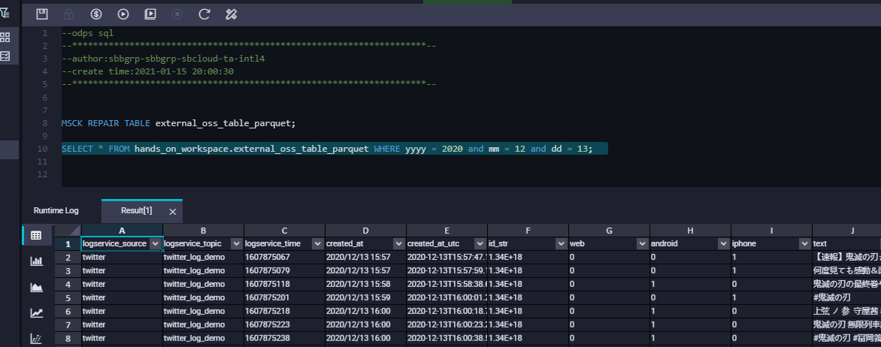Screen dimensions: 881x347
Task: Click the text column header cell
Action: click(846, 243)
